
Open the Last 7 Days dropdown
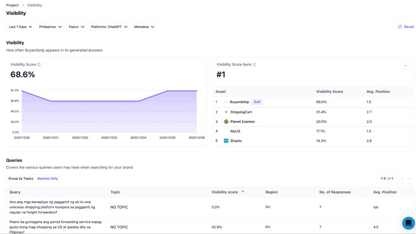pyautogui.click(x=20, y=27)
